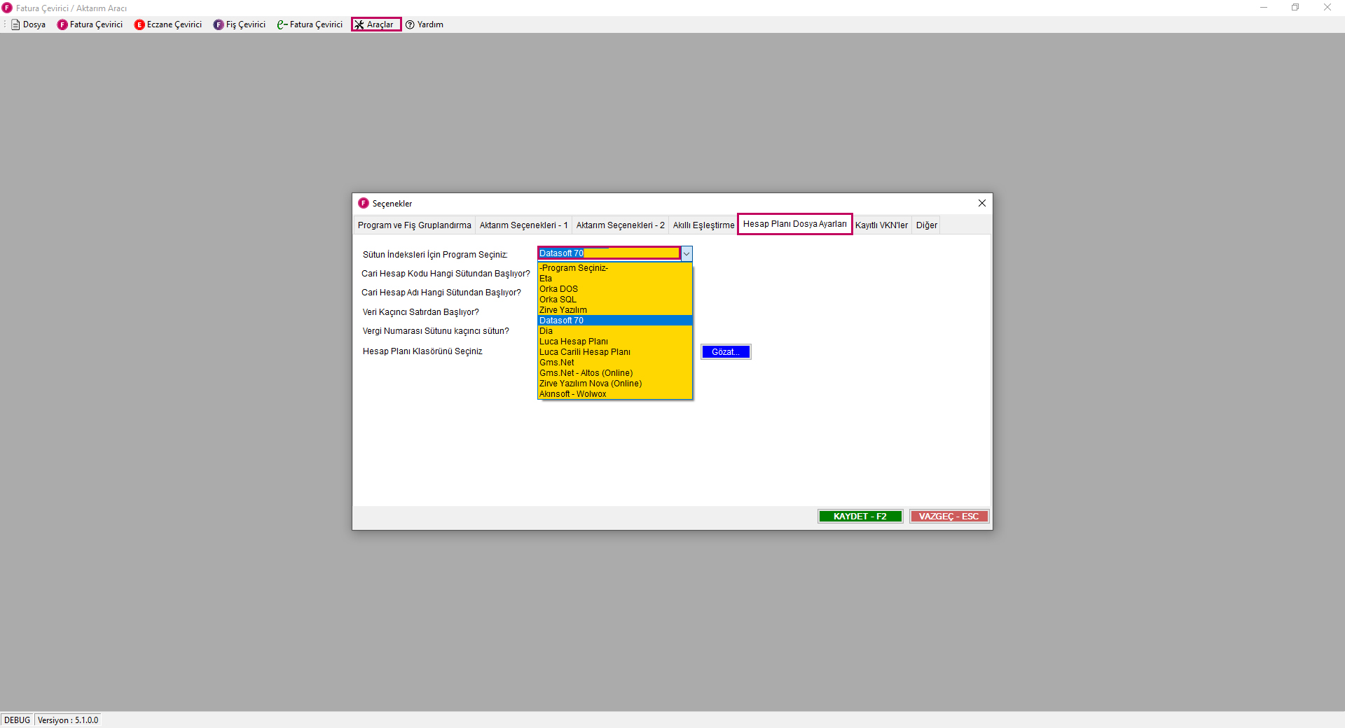This screenshot has width=1345, height=728.
Task: Go to Kayıtlı VKN'ler tab
Action: pos(881,225)
